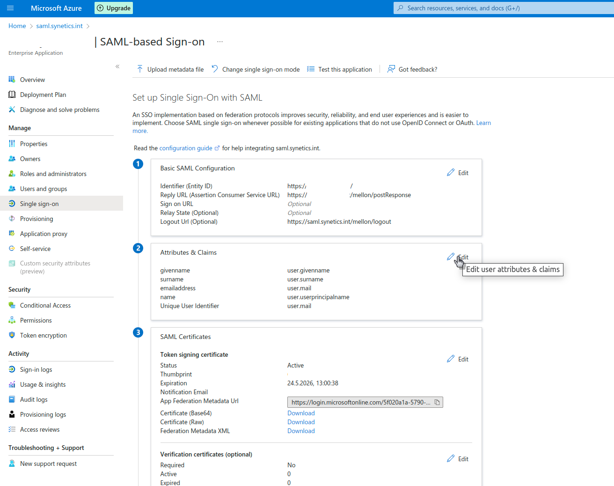Focus the search resources input field
This screenshot has width=614, height=486.
pyautogui.click(x=504, y=8)
